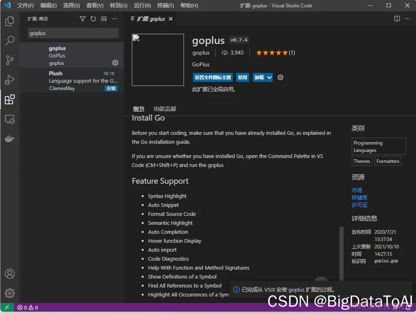
Task: Open Run and Debug view
Action: [9, 80]
